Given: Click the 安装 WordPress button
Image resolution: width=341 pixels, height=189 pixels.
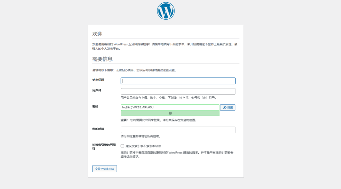Looking at the screenshot, I should (104, 169).
